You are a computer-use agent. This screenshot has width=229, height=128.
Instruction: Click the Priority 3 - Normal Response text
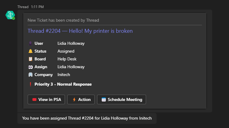point(63,84)
